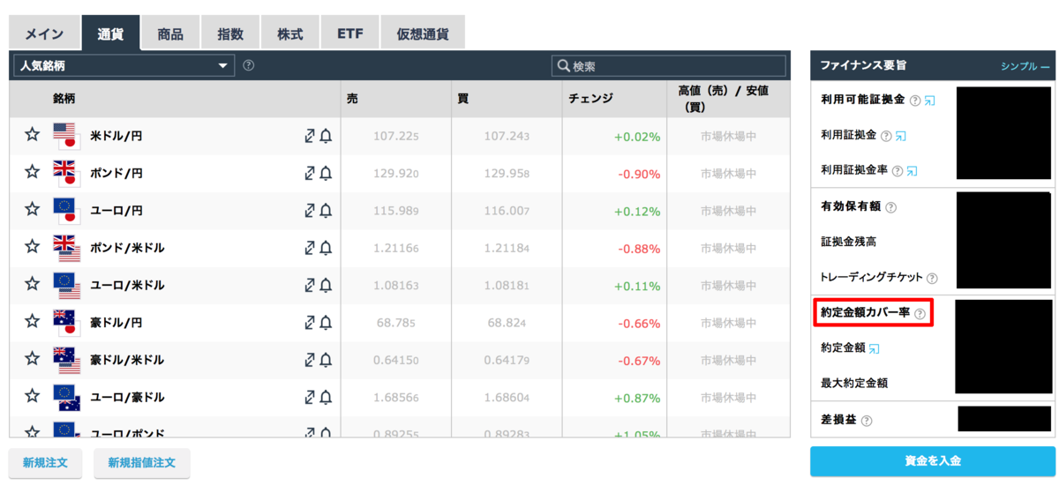This screenshot has width=1059, height=493.
Task: Star the ユーロ/米ドル instrument
Action: pos(33,284)
